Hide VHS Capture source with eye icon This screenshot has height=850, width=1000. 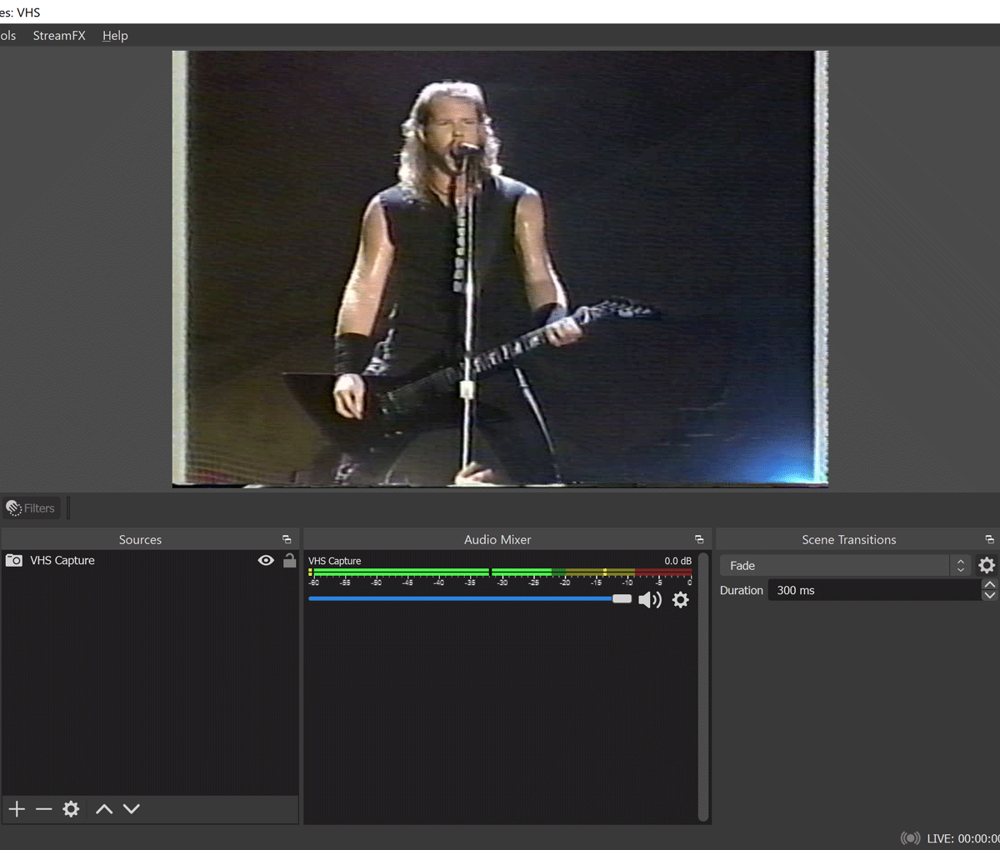point(266,561)
